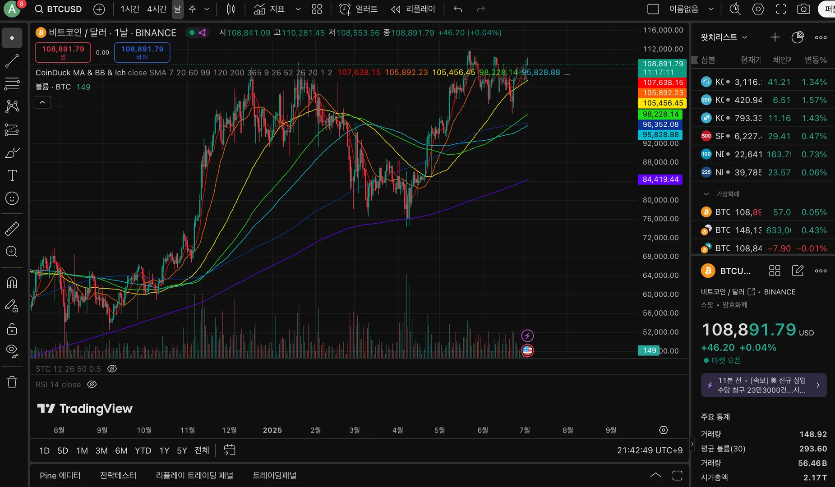
Task: Open the watchlist three-dot more menu
Action: click(821, 37)
